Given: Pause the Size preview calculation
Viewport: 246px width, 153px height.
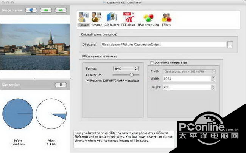Looking at the screenshot, I should point(61,85).
